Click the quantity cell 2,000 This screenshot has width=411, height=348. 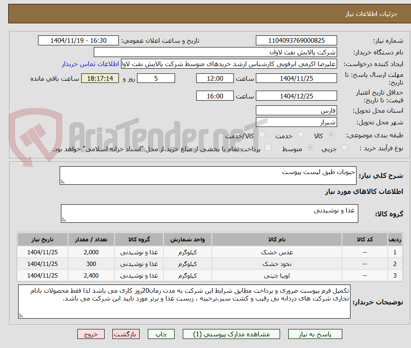pyautogui.click(x=91, y=252)
